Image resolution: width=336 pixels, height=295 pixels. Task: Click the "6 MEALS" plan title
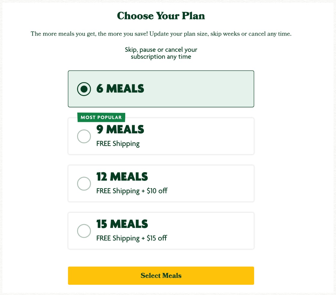(x=120, y=89)
